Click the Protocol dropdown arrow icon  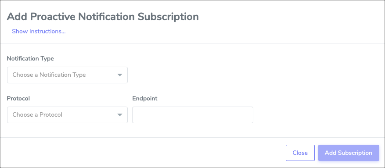click(119, 115)
